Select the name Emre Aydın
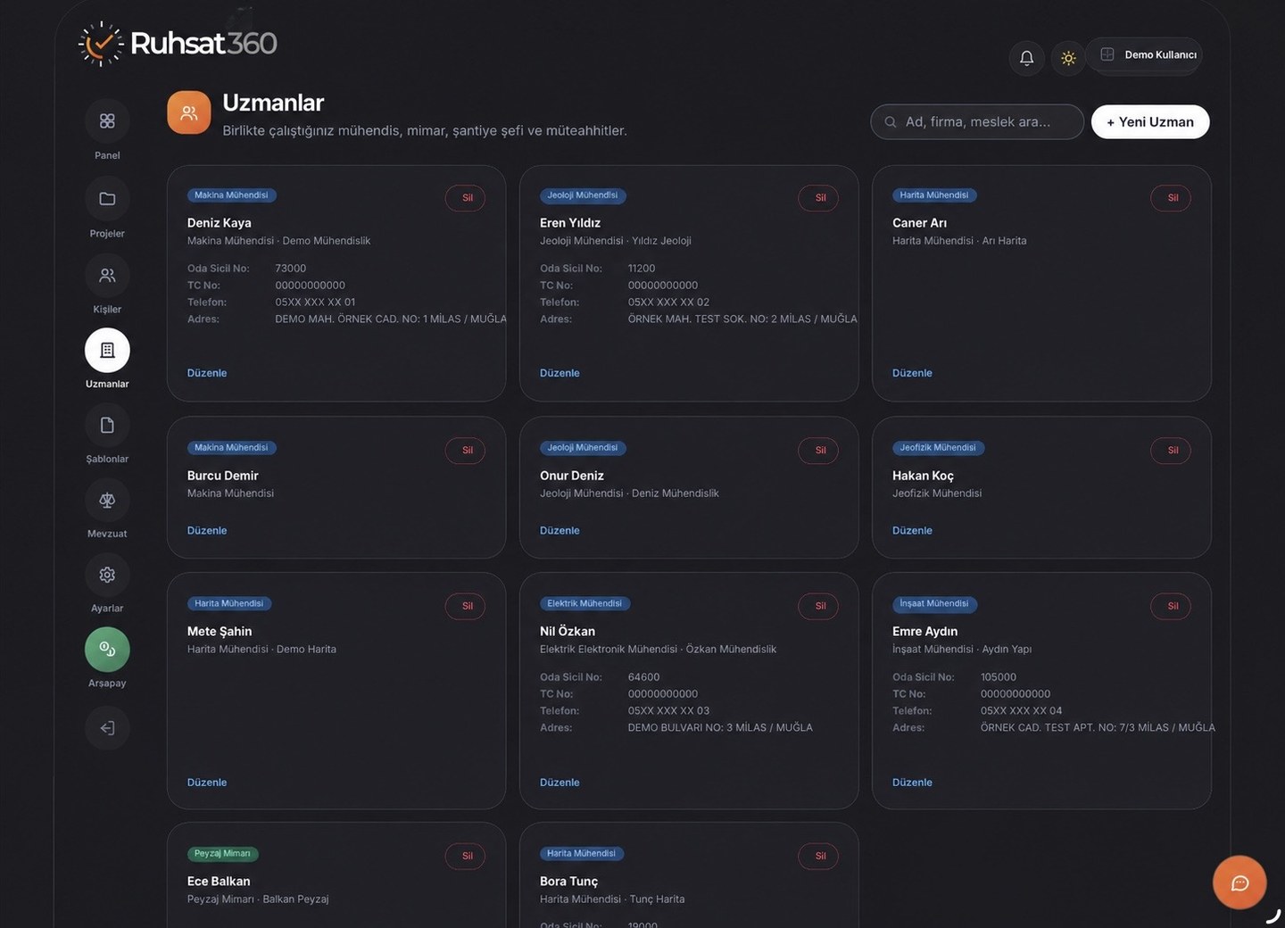Viewport: 1285px width, 928px height. pos(924,632)
